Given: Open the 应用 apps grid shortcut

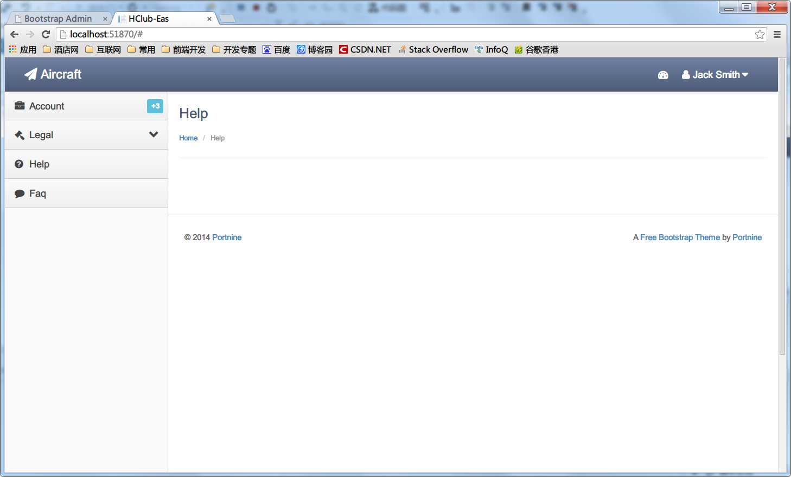Looking at the screenshot, I should pyautogui.click(x=23, y=49).
